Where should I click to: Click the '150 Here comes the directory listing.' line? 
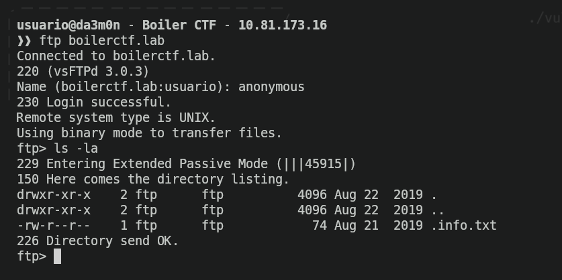coord(152,179)
